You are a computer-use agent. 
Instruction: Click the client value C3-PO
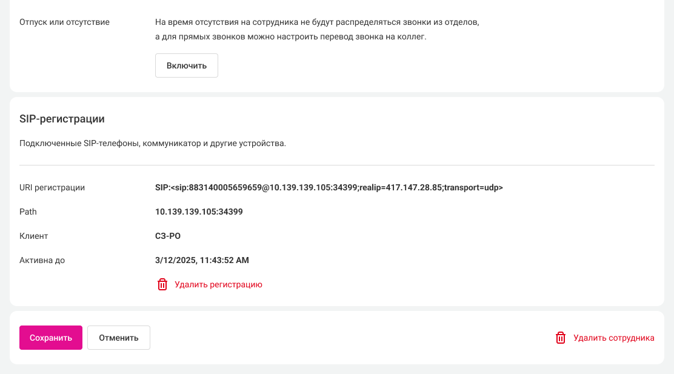coord(168,236)
